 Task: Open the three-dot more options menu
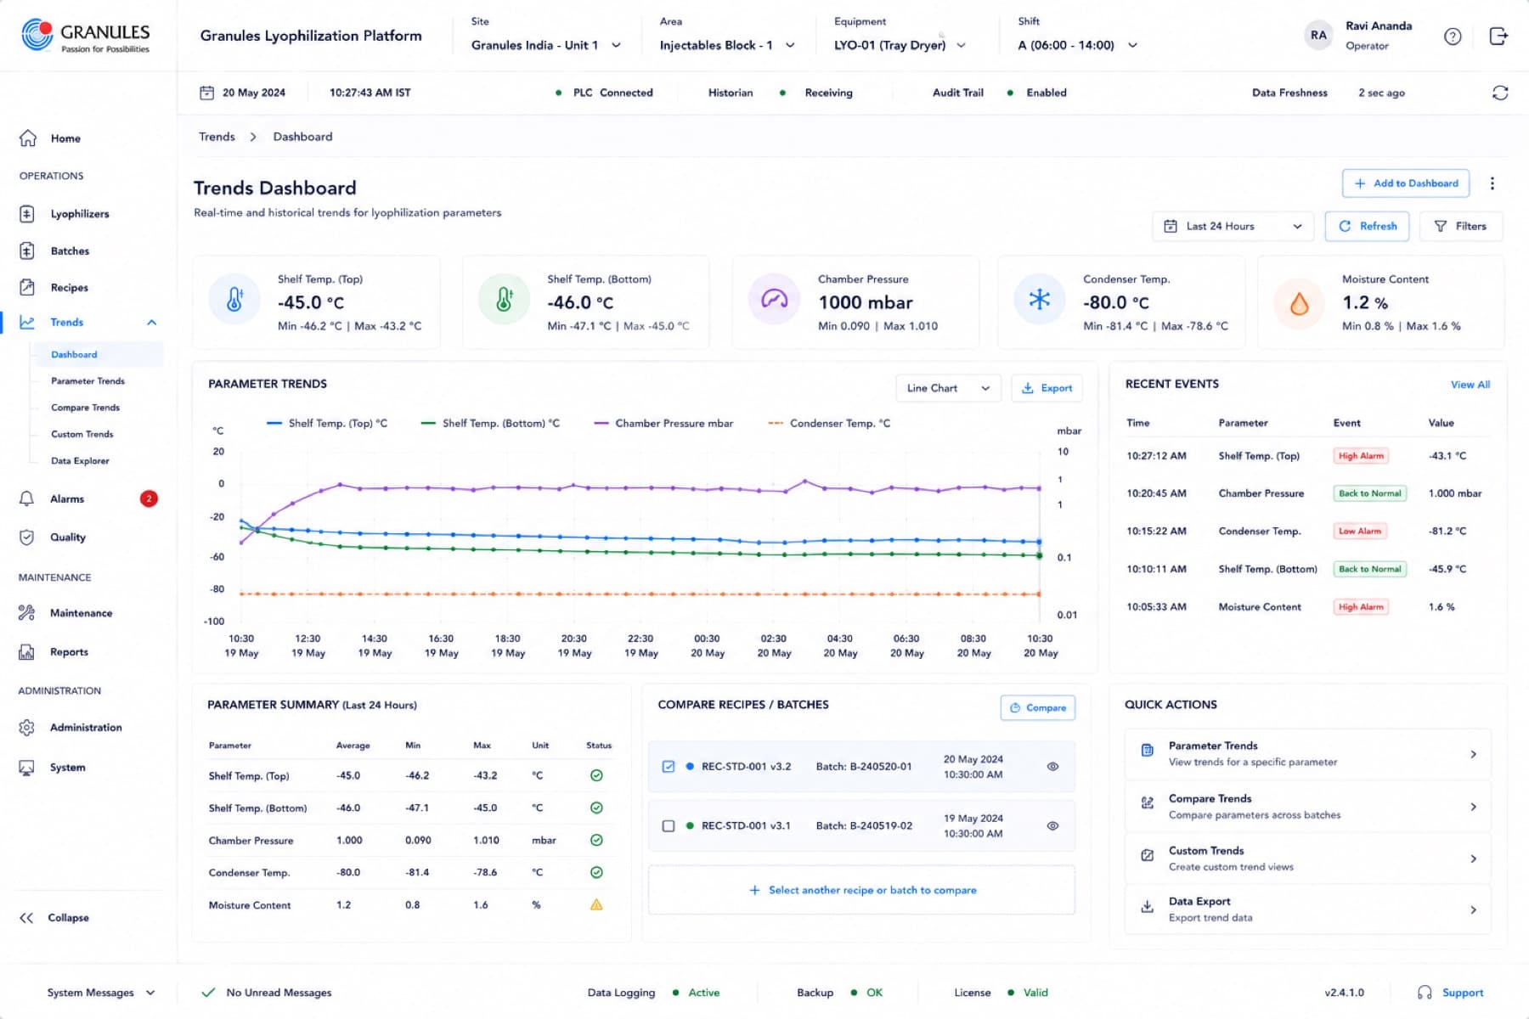click(1492, 183)
